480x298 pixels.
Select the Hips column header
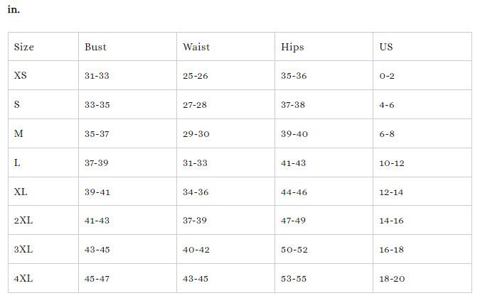pos(292,47)
